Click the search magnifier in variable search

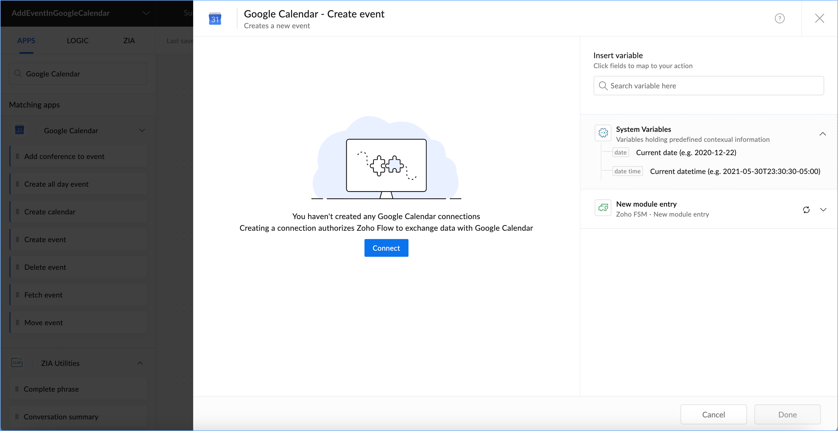point(603,86)
